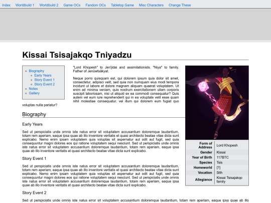Jump to Story Event 1 in contents
271x203 pixels.
pyautogui.click(x=45, y=80)
